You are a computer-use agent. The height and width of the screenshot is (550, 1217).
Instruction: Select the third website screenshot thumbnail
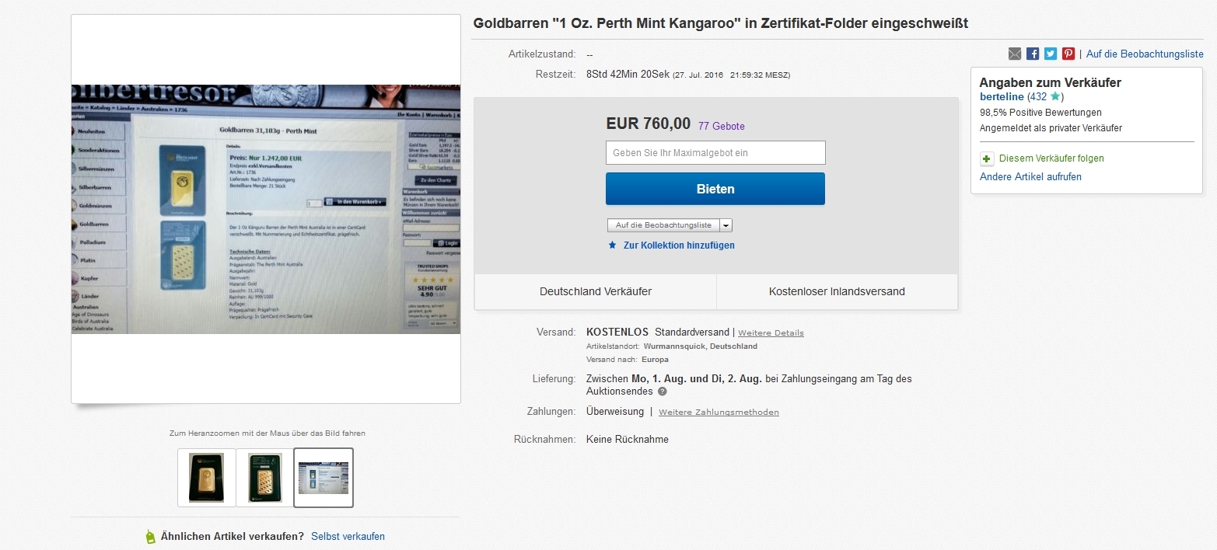(x=323, y=478)
